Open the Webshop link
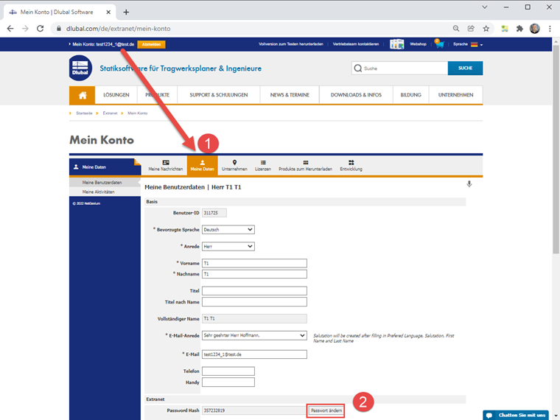Viewport: 560px width, 420px height. [418, 44]
